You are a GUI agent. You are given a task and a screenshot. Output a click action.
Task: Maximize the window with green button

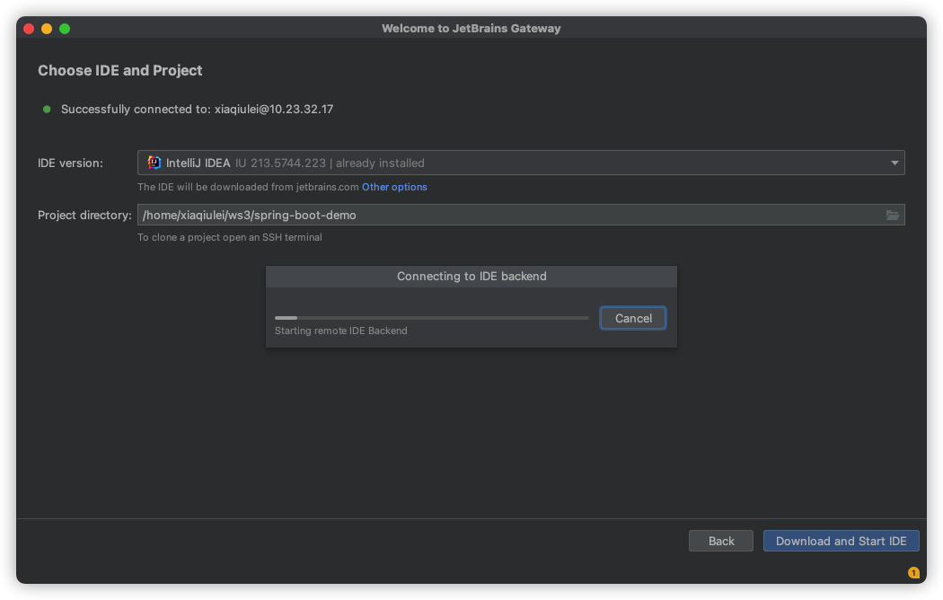65,28
